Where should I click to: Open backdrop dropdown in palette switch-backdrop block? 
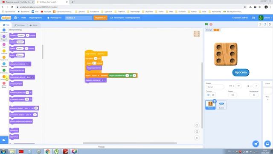pos(30,77)
